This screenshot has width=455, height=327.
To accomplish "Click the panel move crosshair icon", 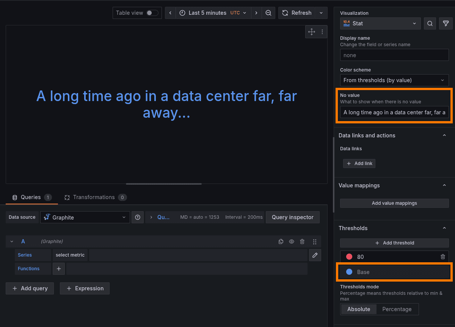I will [x=311, y=32].
